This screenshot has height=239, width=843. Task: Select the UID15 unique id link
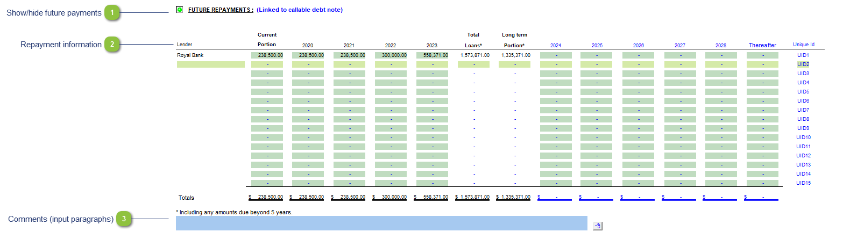[803, 183]
